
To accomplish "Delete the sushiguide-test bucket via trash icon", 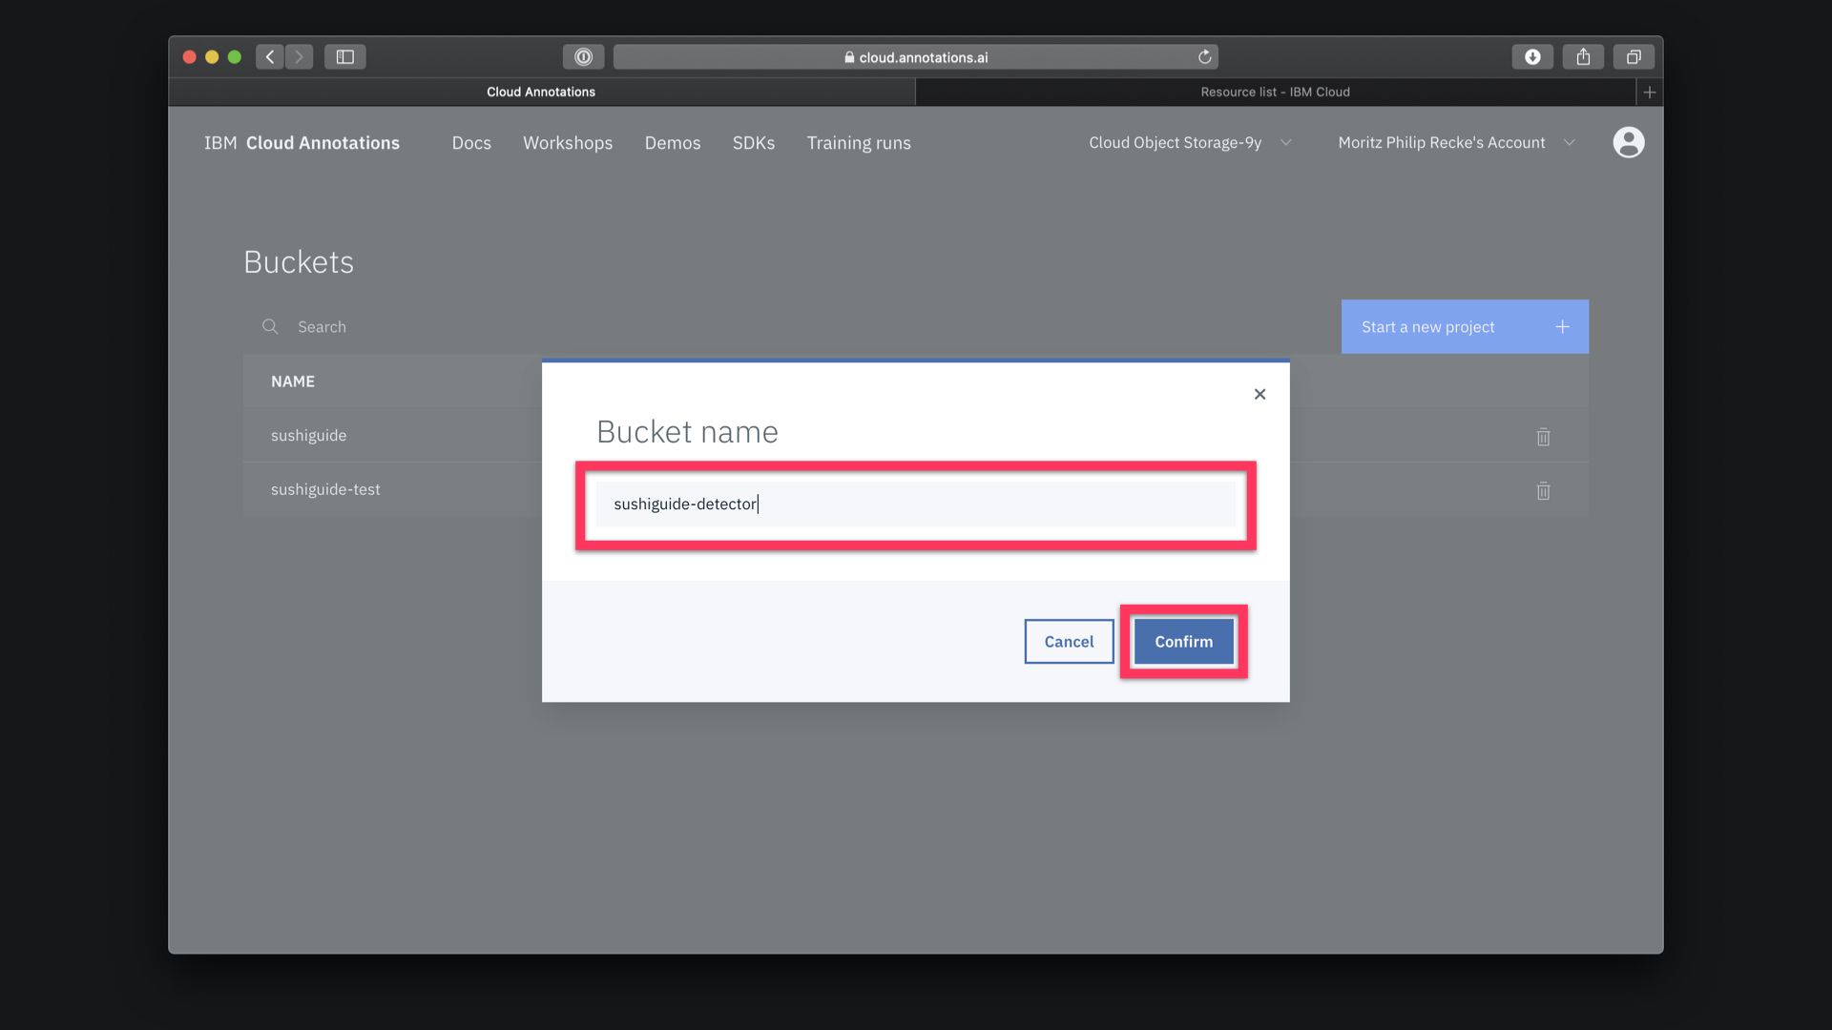I will coord(1543,491).
